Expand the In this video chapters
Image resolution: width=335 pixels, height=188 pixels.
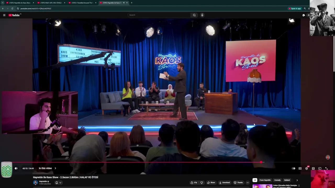pos(47,168)
